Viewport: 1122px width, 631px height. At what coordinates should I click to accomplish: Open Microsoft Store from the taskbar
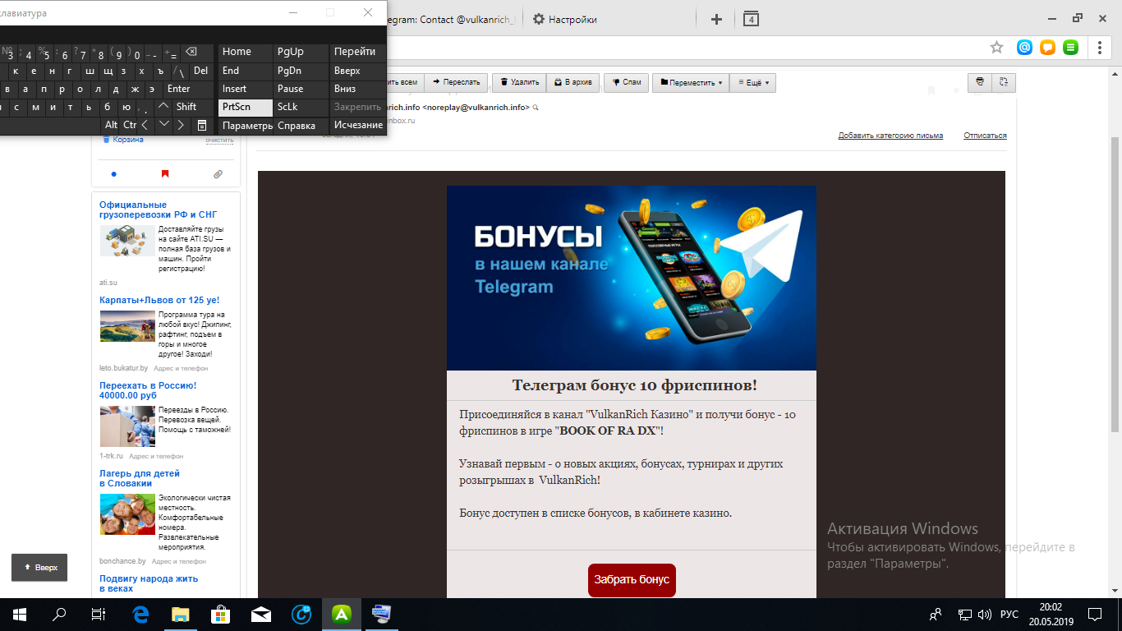[221, 614]
